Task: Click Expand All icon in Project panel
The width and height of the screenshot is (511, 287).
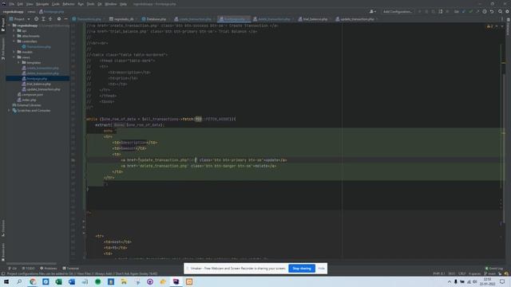Action: pyautogui.click(x=43, y=19)
